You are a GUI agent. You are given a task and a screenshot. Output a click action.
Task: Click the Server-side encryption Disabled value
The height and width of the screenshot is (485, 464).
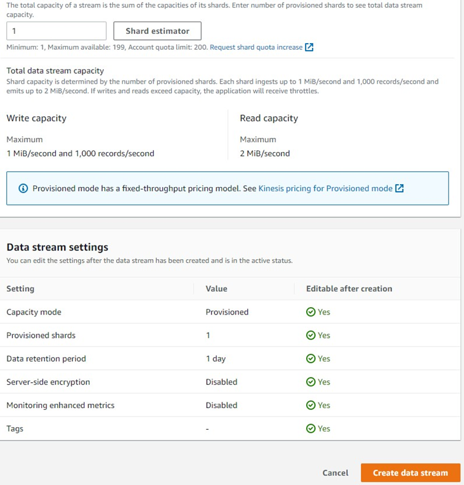click(221, 382)
